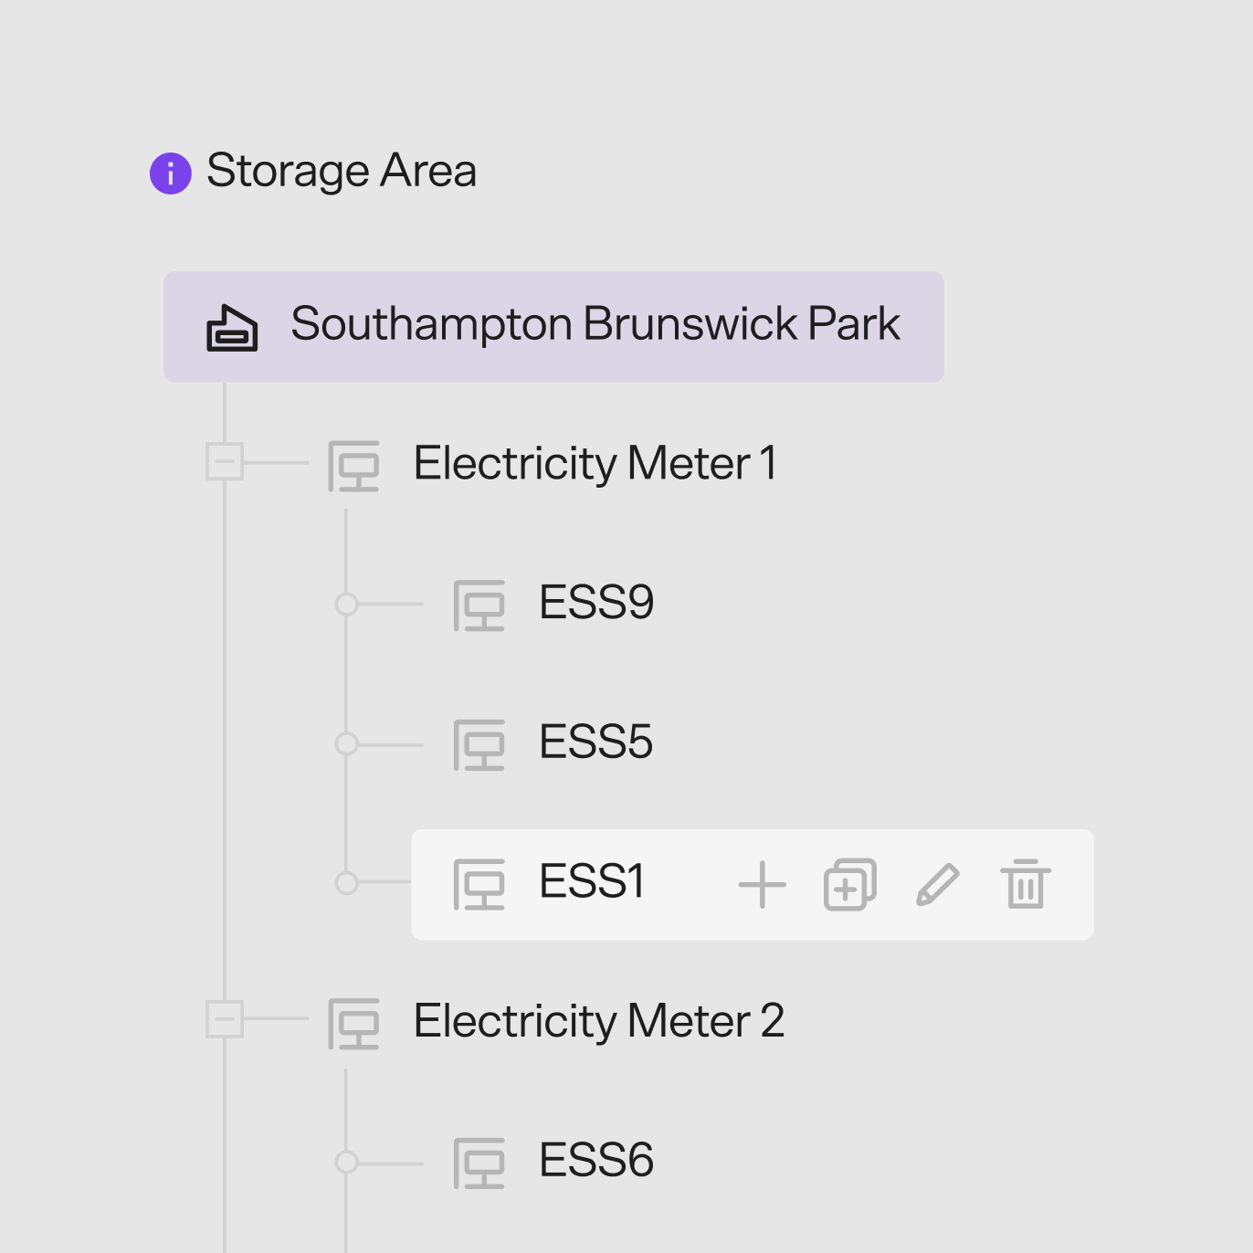
Task: Add a child item to ESS1
Action: click(x=762, y=885)
